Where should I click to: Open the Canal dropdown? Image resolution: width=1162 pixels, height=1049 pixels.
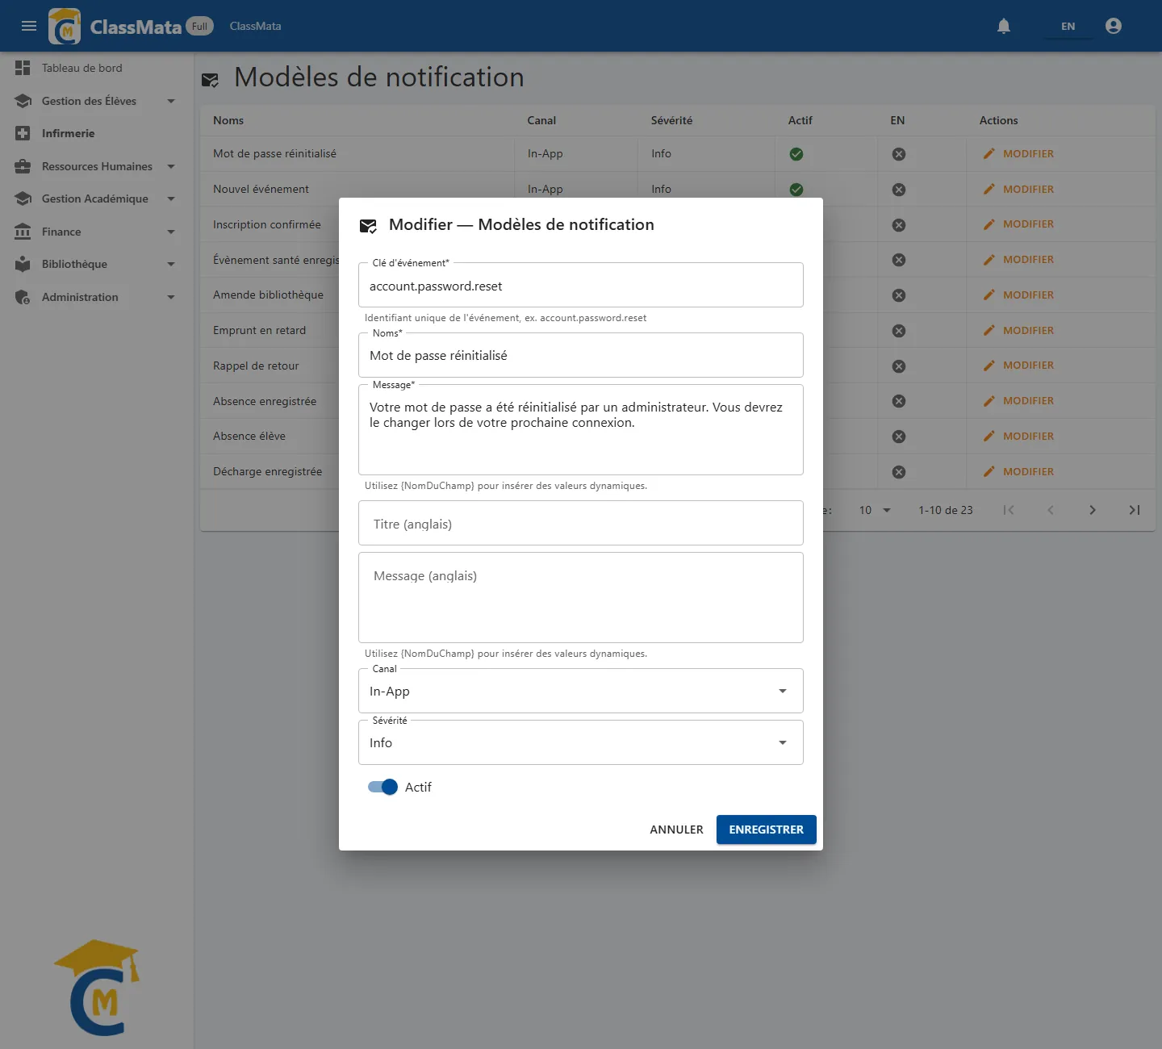coord(581,691)
